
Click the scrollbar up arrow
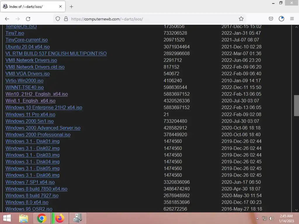click(296, 27)
